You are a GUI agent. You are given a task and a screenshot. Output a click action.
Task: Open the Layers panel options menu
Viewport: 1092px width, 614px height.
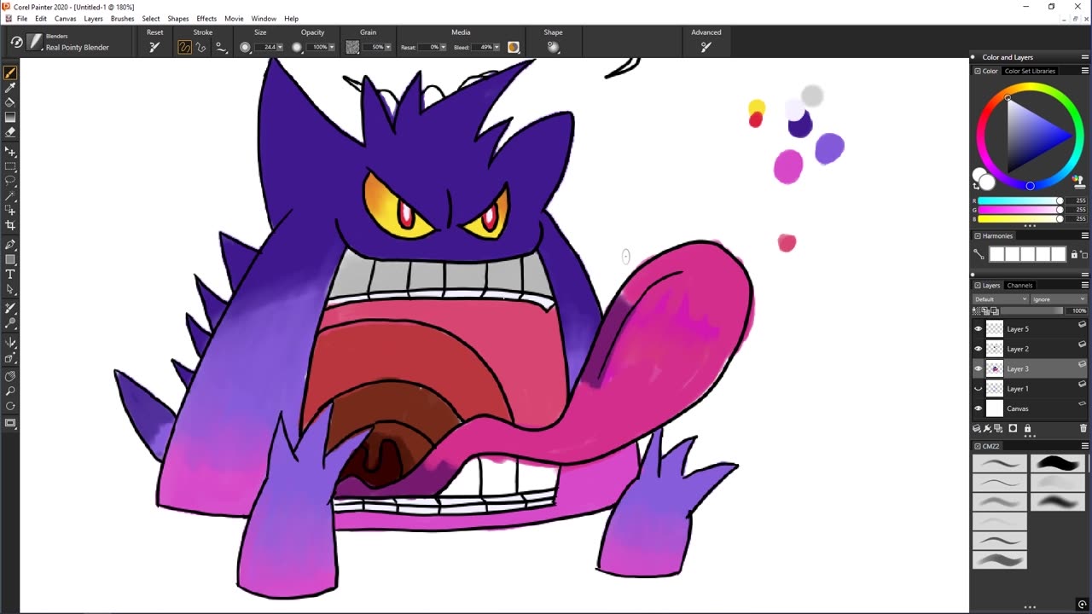click(1084, 285)
